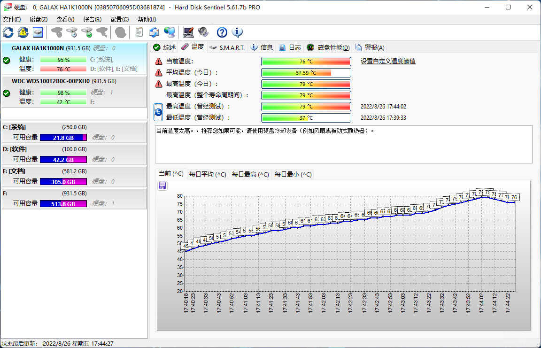Viewport: 541px width, 348px height.
Task: Switch to the 温度 tab
Action: [193, 47]
